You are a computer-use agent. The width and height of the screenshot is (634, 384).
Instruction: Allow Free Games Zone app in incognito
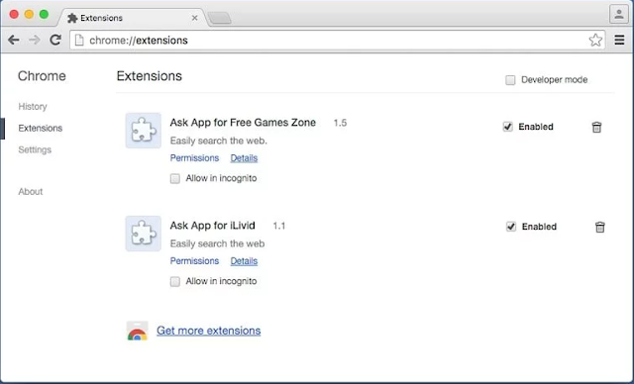[x=174, y=178]
